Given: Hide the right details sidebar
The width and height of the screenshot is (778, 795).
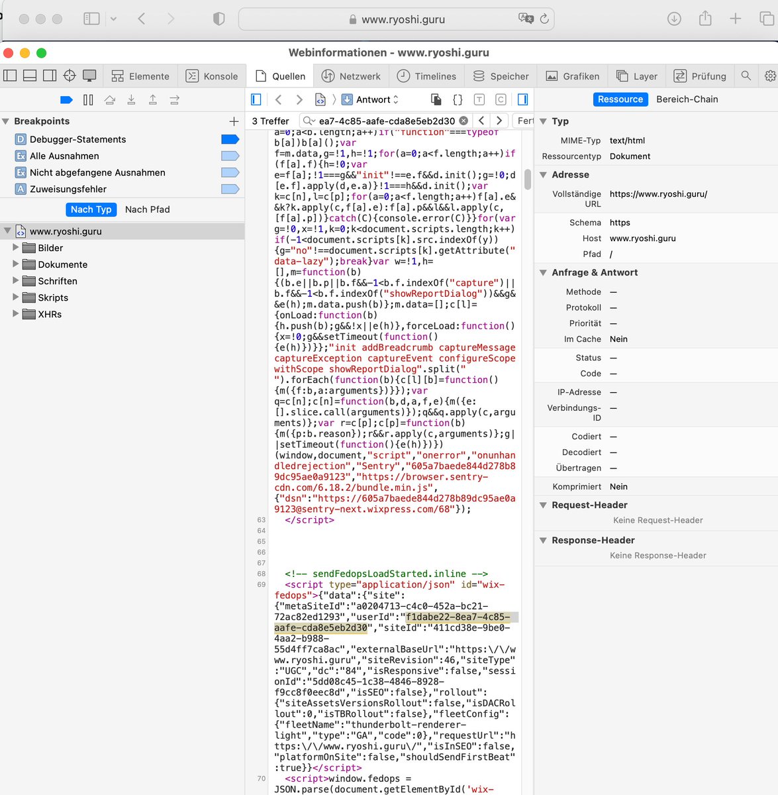Looking at the screenshot, I should (522, 99).
